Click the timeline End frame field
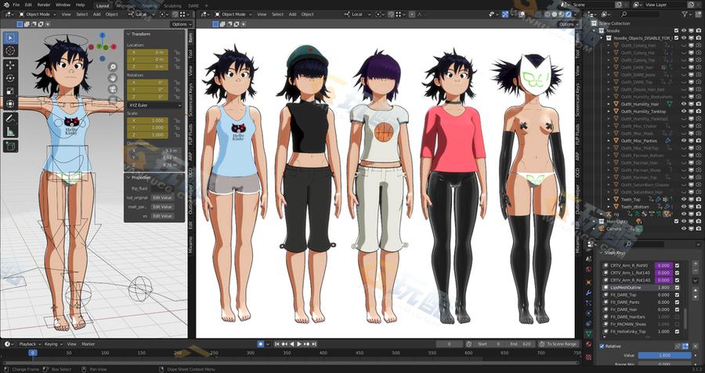The height and width of the screenshot is (373, 705). 520,344
